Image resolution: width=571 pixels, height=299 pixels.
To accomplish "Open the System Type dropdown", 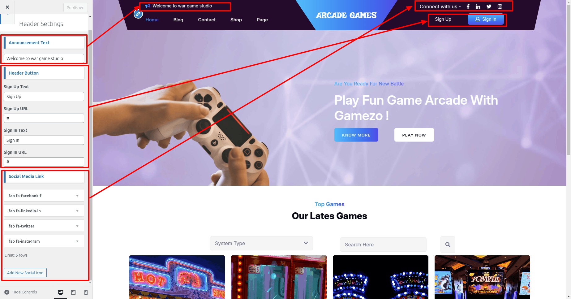I will pyautogui.click(x=261, y=243).
